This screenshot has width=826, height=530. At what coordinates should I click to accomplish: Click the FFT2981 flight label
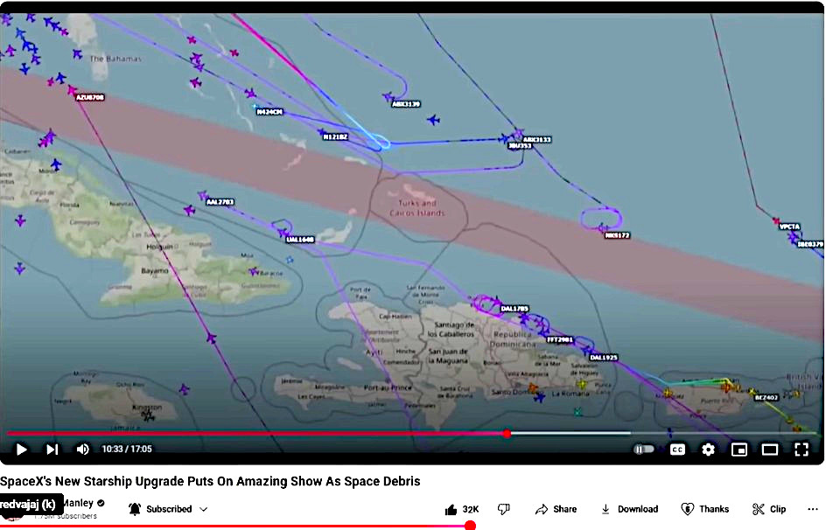pyautogui.click(x=560, y=339)
